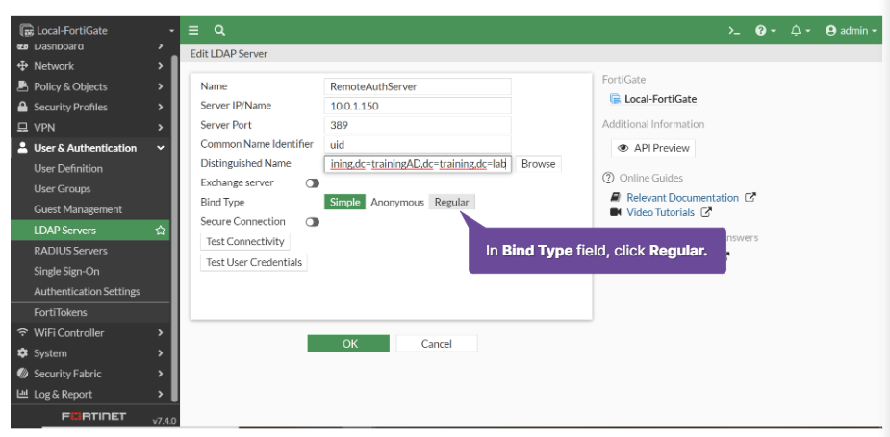
Task: Toggle favorite star on LDAP Servers
Action: pyautogui.click(x=161, y=231)
